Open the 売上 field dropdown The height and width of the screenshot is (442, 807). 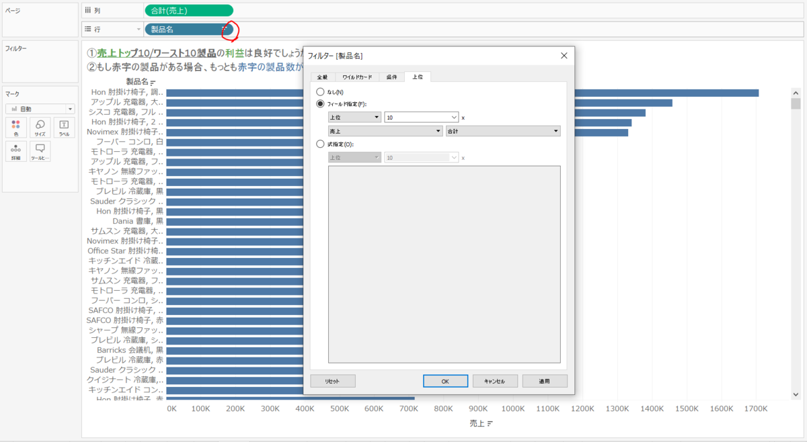385,131
